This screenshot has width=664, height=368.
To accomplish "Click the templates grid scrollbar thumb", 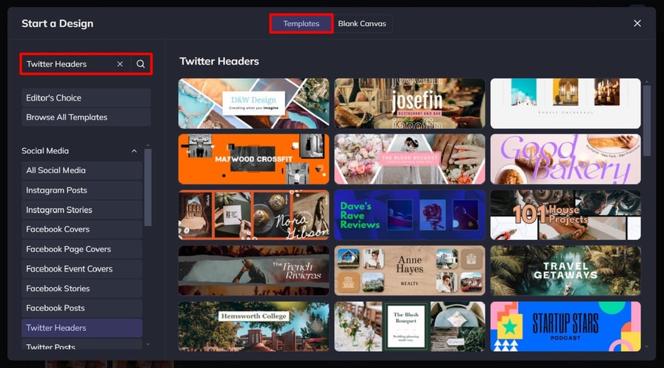I will pyautogui.click(x=646, y=121).
